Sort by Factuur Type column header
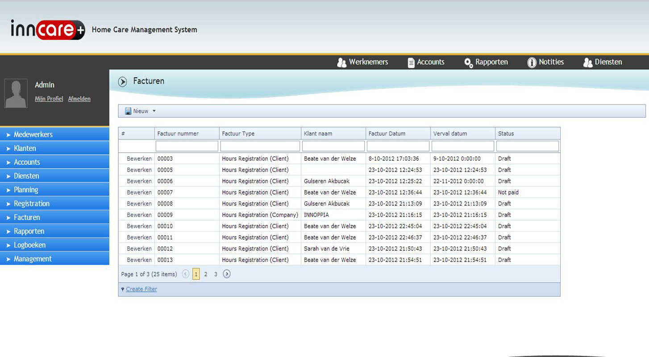This screenshot has height=357, width=649. click(x=260, y=133)
